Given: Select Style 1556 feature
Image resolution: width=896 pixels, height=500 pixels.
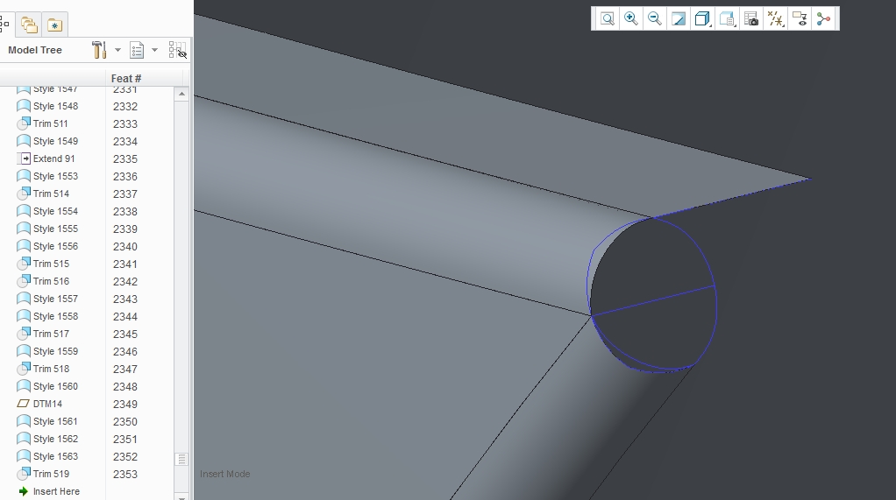Looking at the screenshot, I should 55,246.
